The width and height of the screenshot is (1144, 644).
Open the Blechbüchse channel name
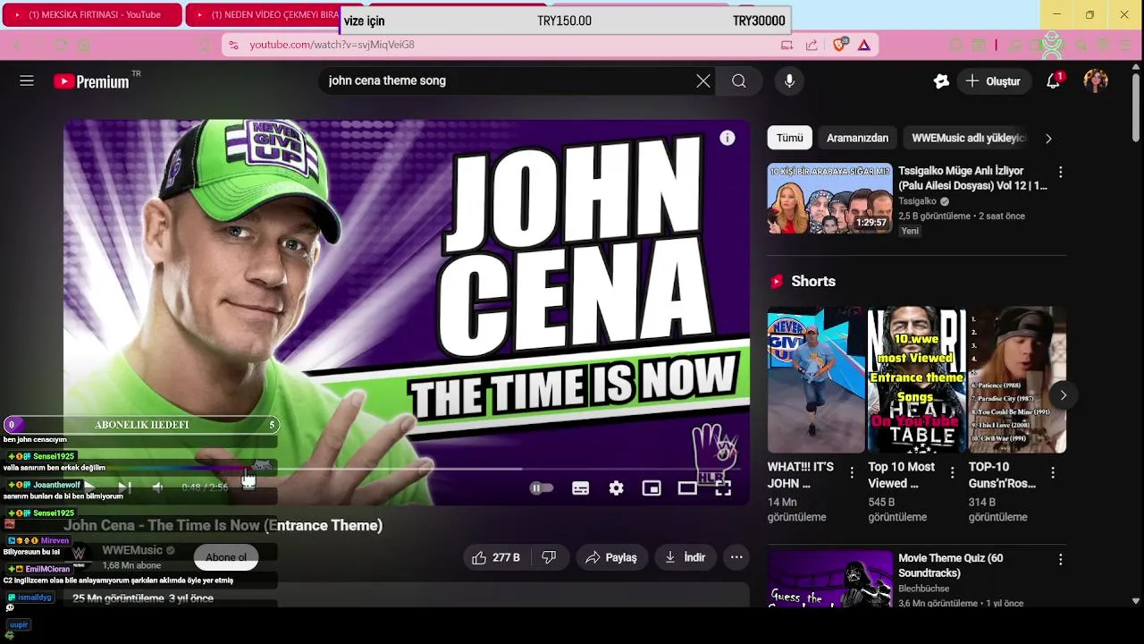tap(923, 589)
